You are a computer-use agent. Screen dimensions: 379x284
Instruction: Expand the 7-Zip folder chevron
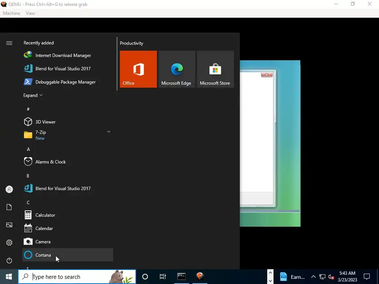(x=109, y=132)
